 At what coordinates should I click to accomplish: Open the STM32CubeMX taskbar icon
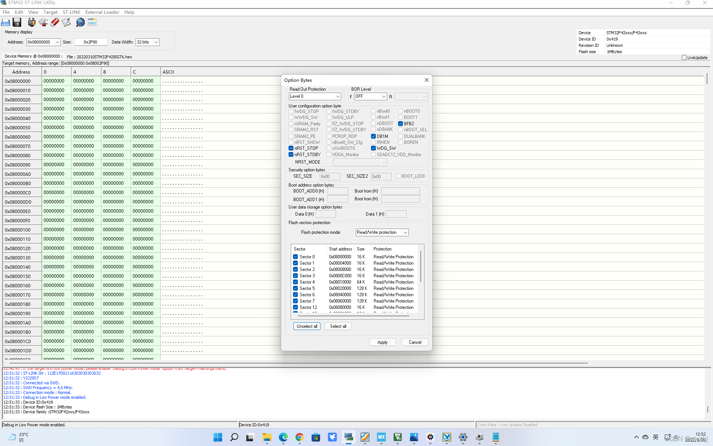pyautogui.click(x=381, y=437)
